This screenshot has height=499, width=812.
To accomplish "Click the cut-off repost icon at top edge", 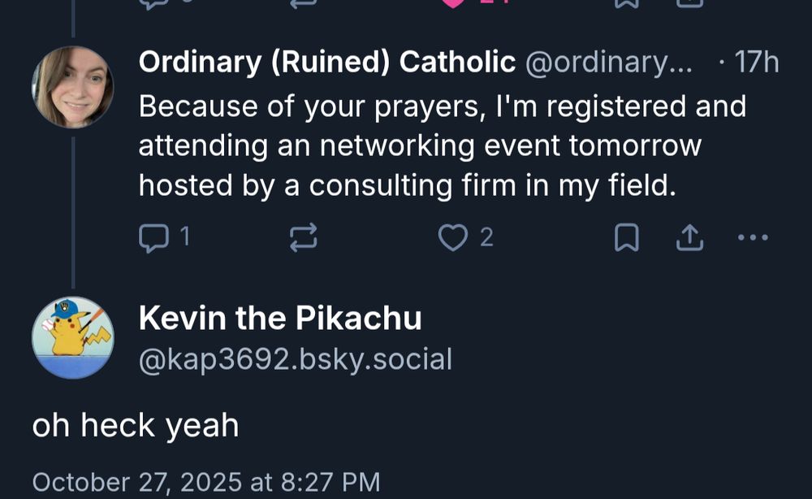I will (303, 2).
